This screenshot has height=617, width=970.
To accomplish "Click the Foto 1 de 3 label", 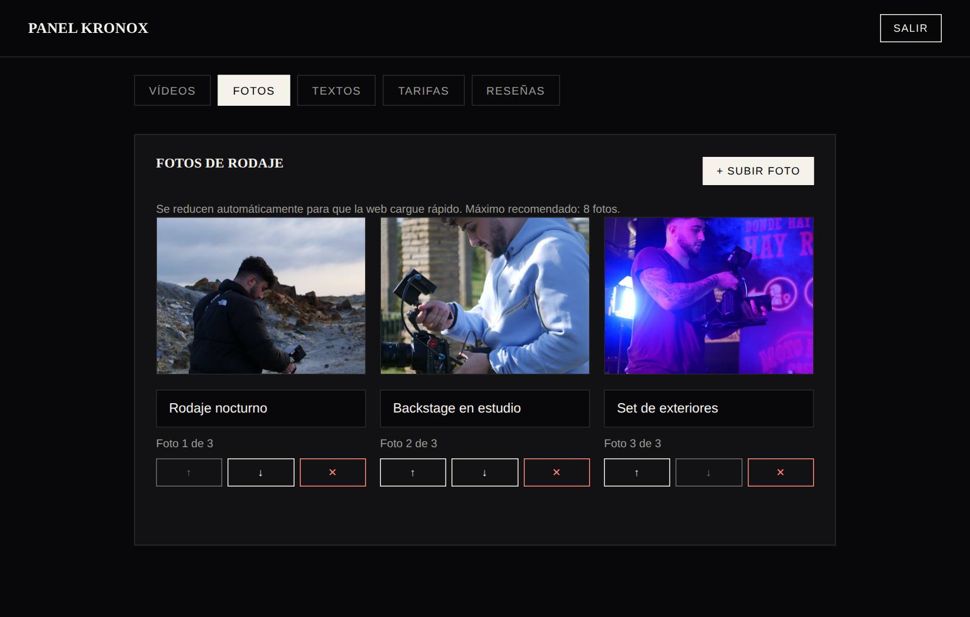I will pos(185,444).
